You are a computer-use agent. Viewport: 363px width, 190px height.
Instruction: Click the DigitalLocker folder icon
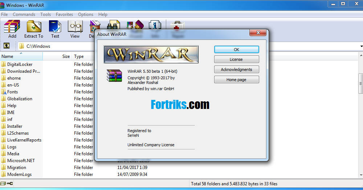3,64
